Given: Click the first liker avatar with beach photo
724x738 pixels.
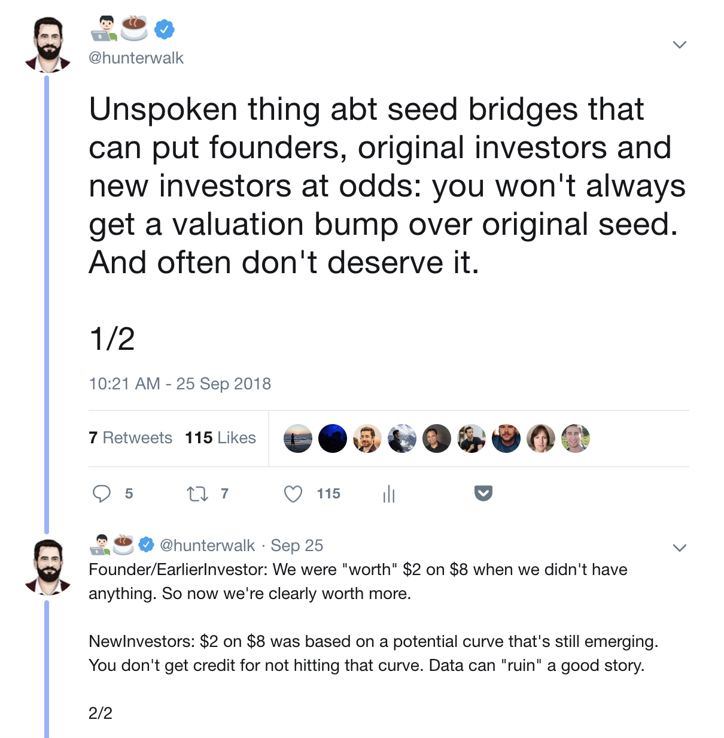Looking at the screenshot, I should coord(298,438).
